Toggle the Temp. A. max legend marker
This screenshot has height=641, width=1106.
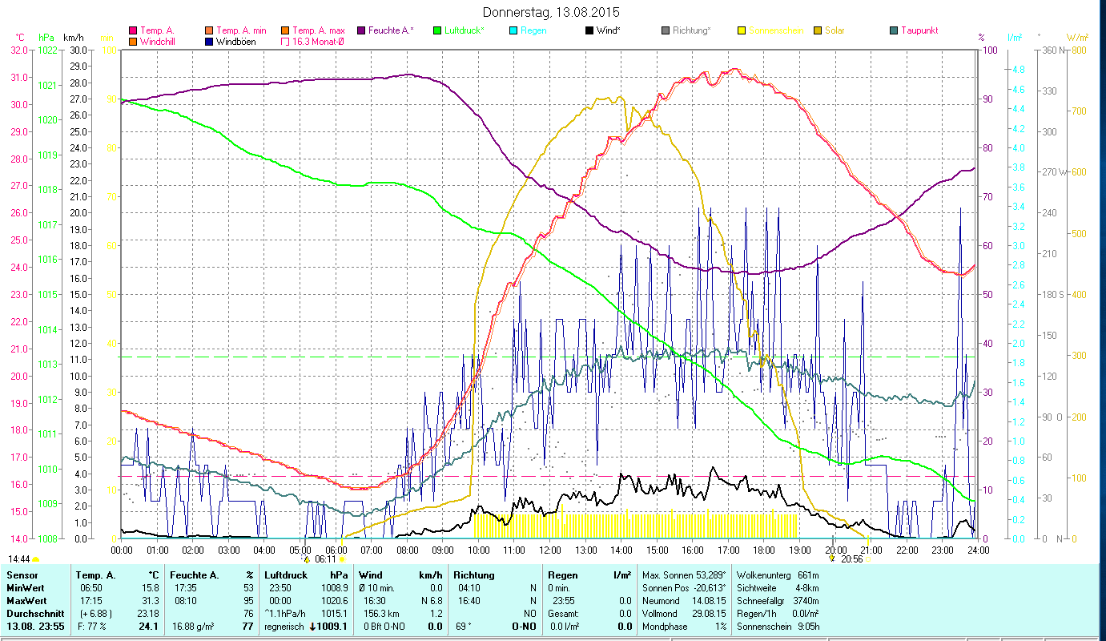tap(285, 31)
